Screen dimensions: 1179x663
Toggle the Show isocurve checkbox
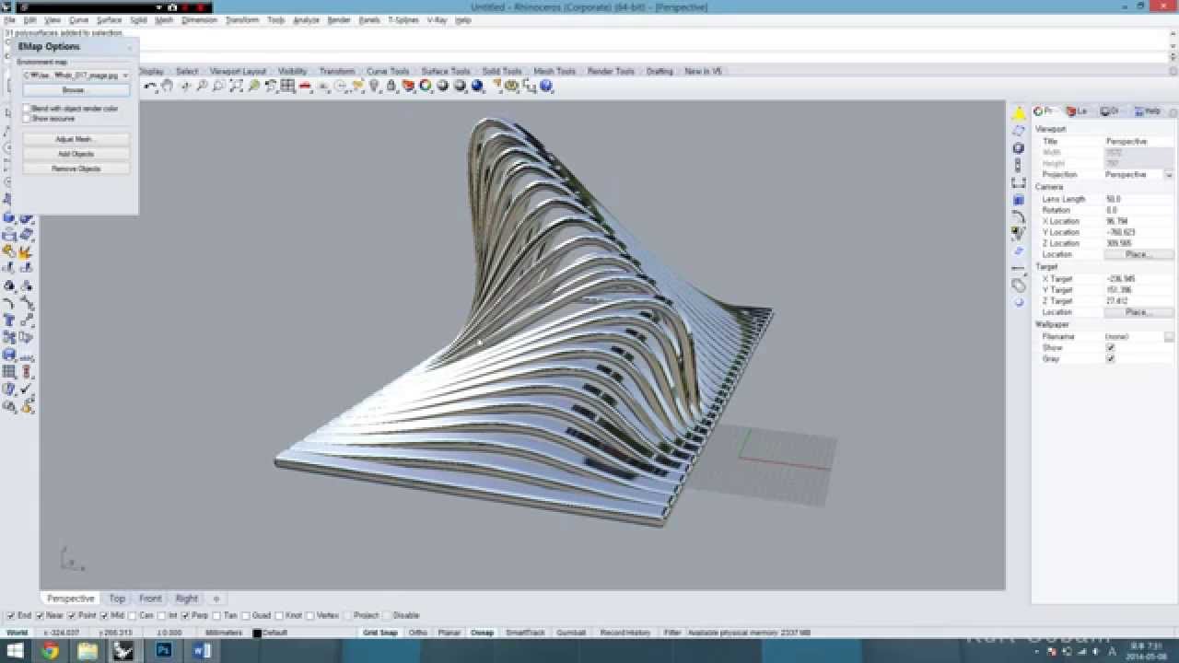[28, 119]
